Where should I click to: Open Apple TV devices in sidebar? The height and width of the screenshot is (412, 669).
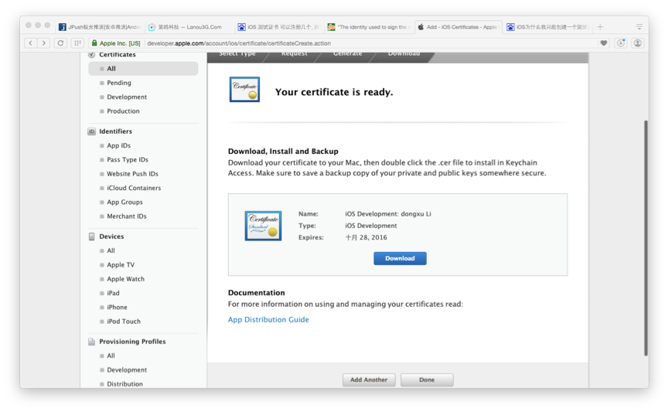pyautogui.click(x=121, y=265)
